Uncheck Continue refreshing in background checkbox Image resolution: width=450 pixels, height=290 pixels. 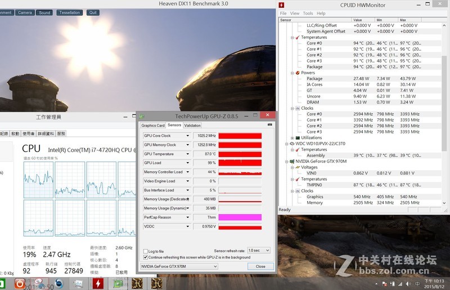(145, 257)
